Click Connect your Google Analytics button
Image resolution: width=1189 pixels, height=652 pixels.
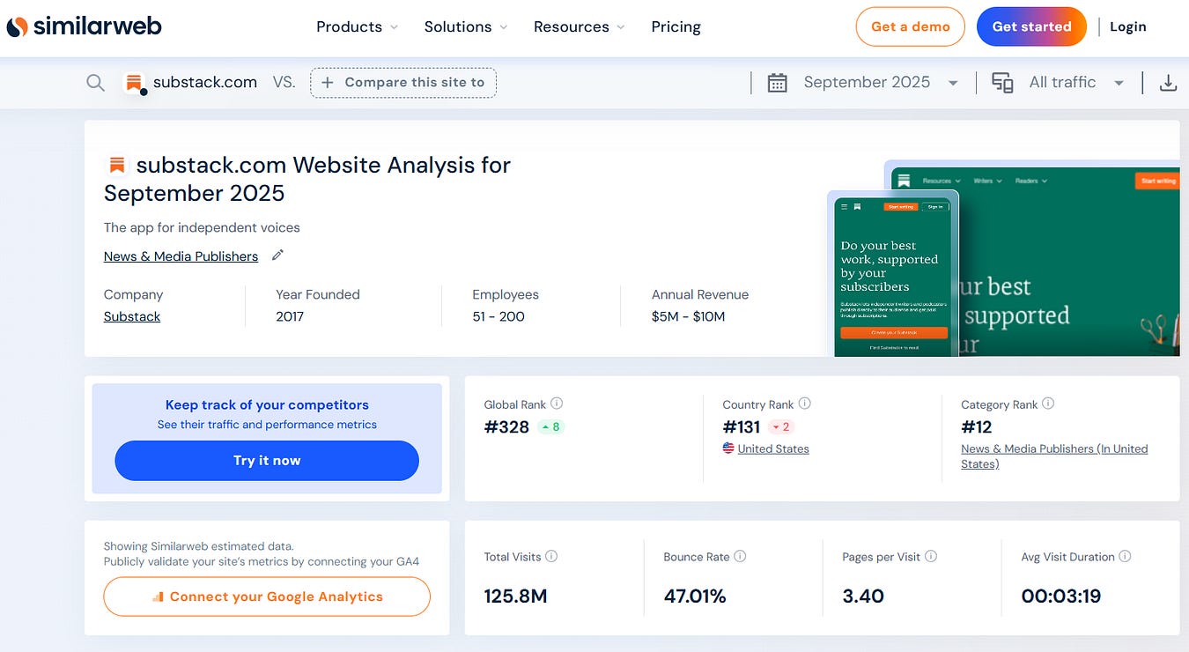coord(267,596)
